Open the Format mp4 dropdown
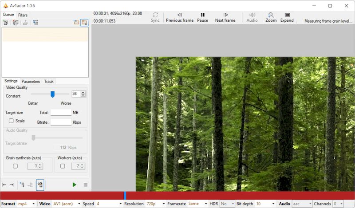The image size is (355, 208). click(27, 204)
